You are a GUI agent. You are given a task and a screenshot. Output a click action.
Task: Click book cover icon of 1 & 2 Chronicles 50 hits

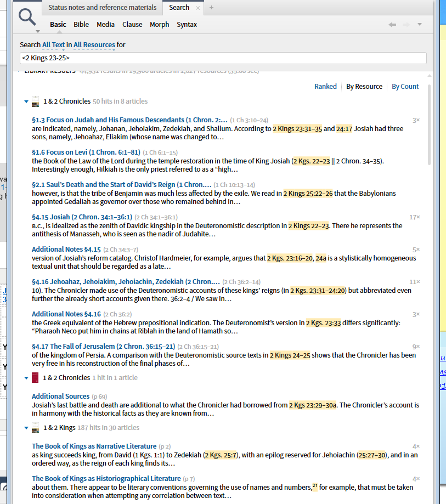coord(35,101)
